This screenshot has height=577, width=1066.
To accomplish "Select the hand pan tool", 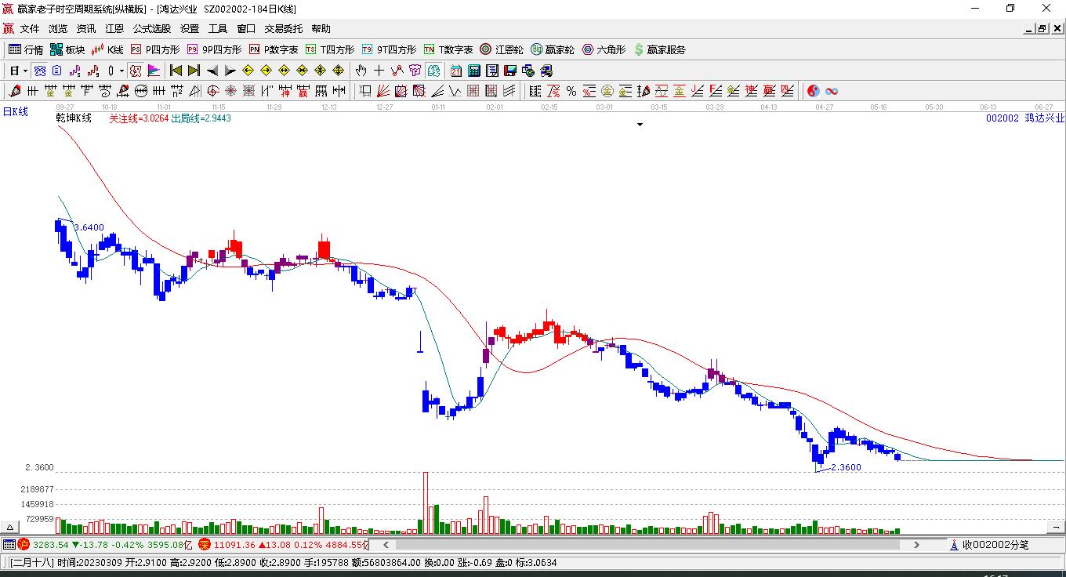I will [x=361, y=71].
